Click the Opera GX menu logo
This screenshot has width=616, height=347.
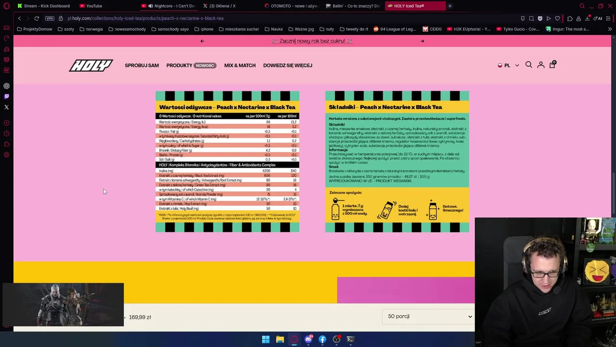[6, 6]
